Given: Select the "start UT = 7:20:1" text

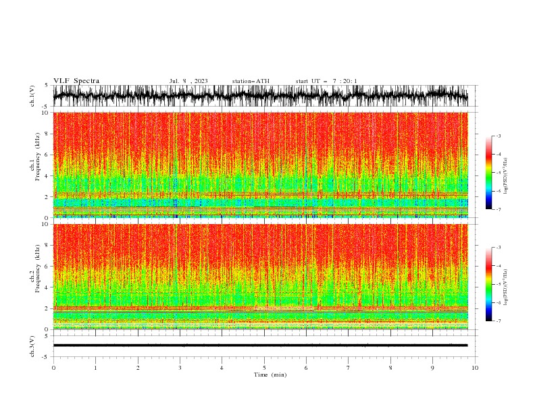Looking at the screenshot, I should pos(326,81).
